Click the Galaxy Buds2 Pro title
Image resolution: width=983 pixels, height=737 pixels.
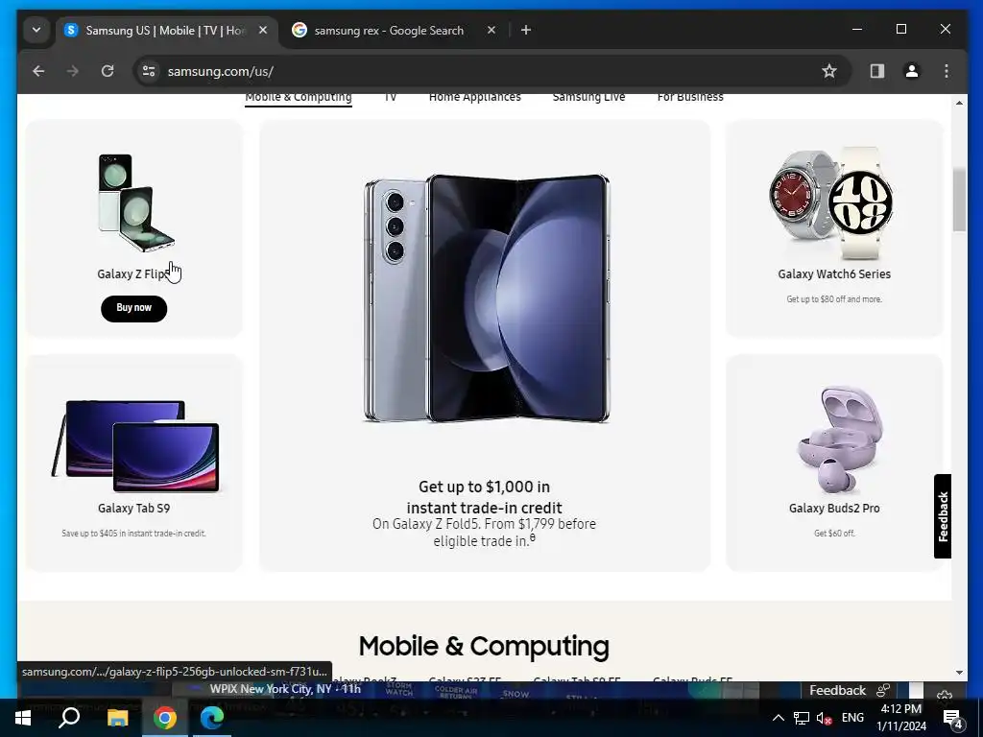(x=834, y=509)
